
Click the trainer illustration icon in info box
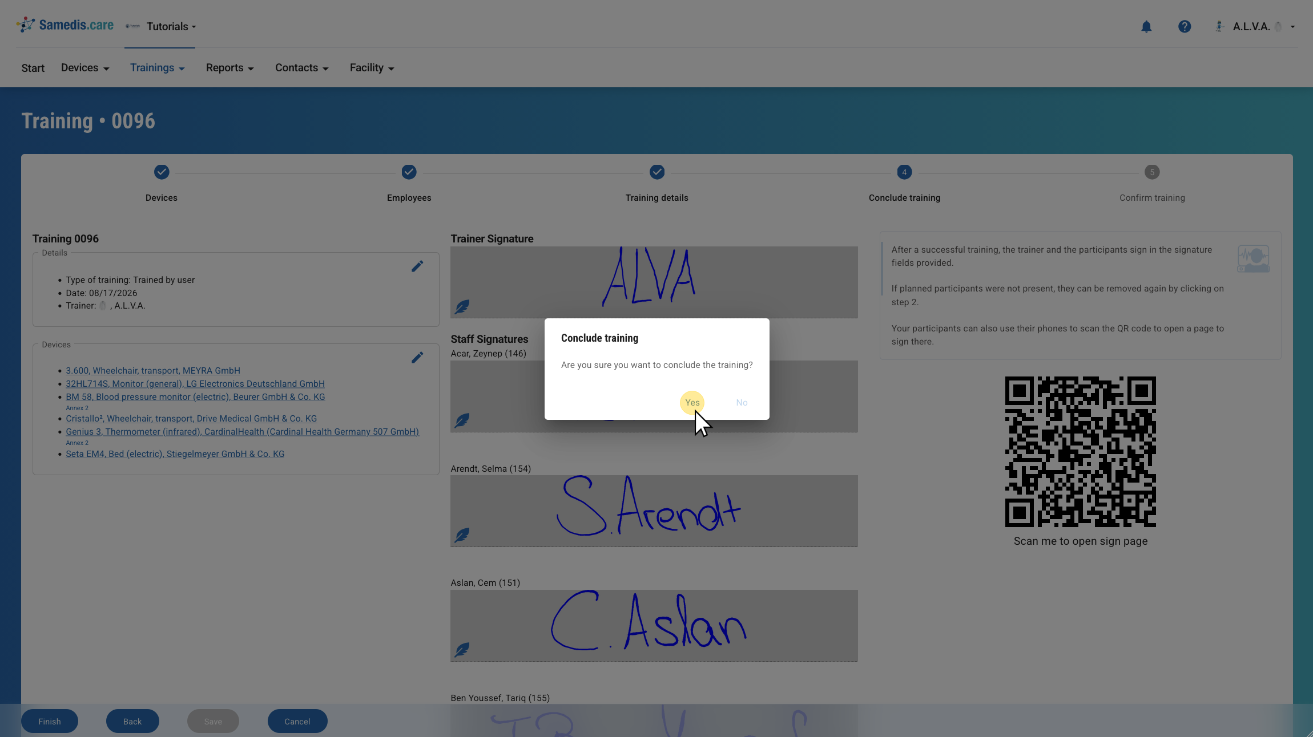pos(1253,258)
